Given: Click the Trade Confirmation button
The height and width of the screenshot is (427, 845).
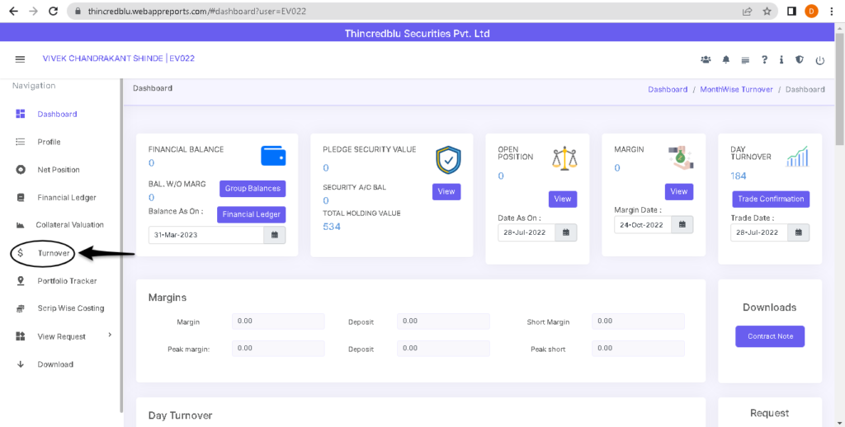Looking at the screenshot, I should coord(771,199).
